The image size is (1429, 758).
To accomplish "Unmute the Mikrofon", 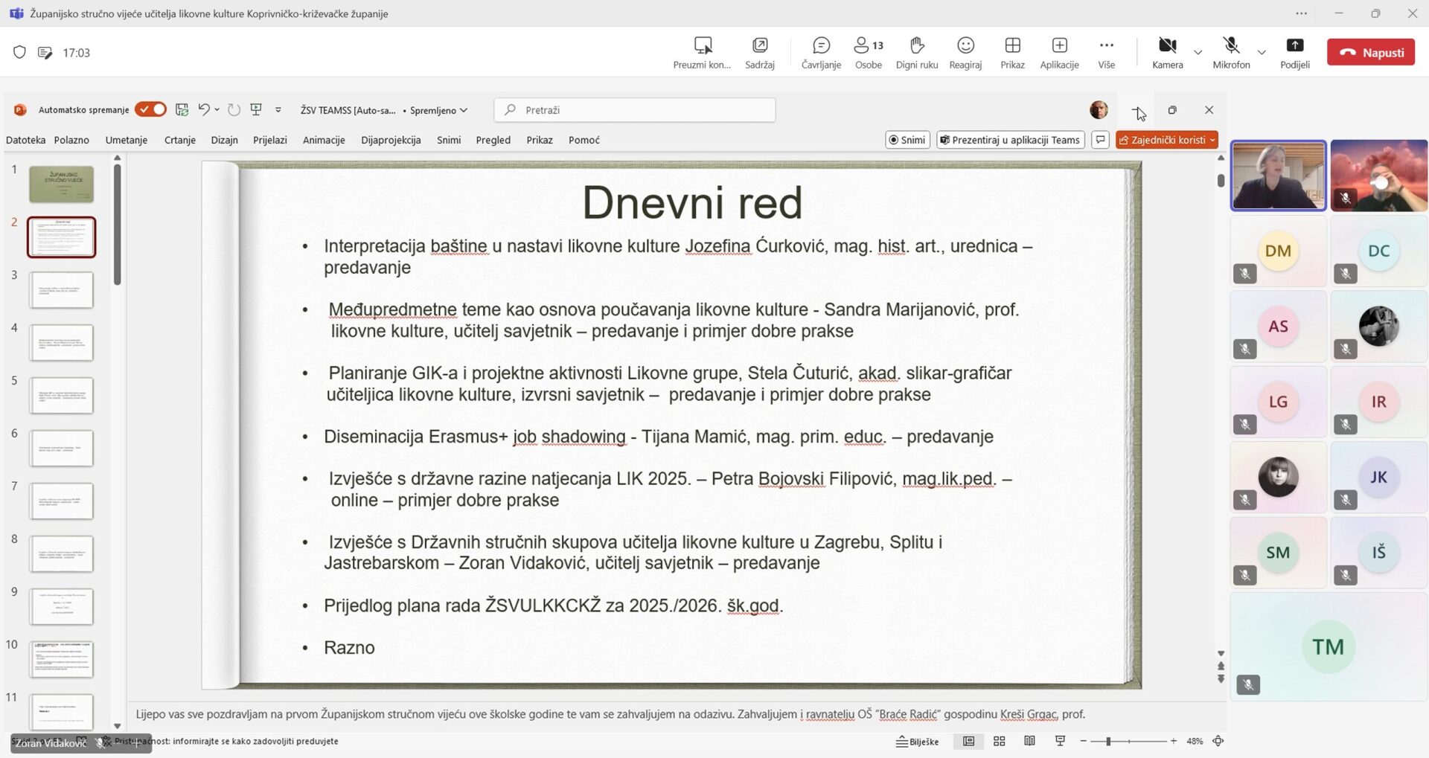I will click(x=1231, y=53).
